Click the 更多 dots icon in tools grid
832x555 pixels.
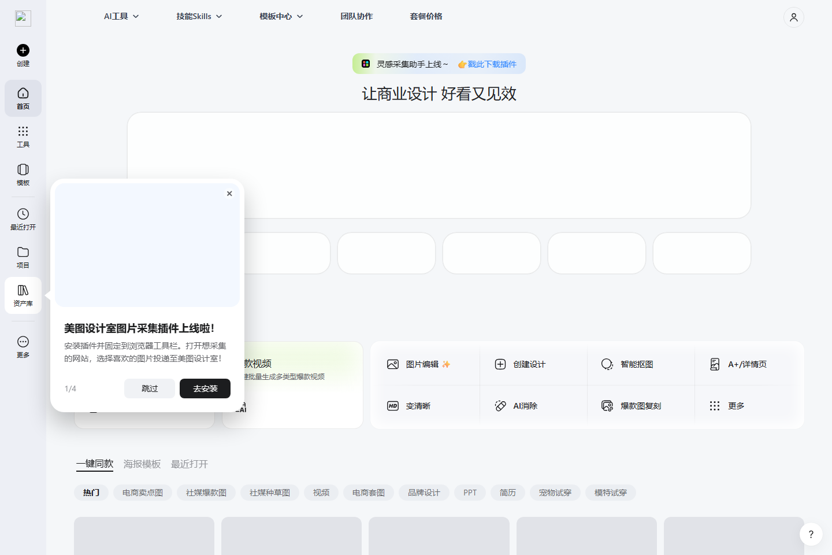coord(715,406)
